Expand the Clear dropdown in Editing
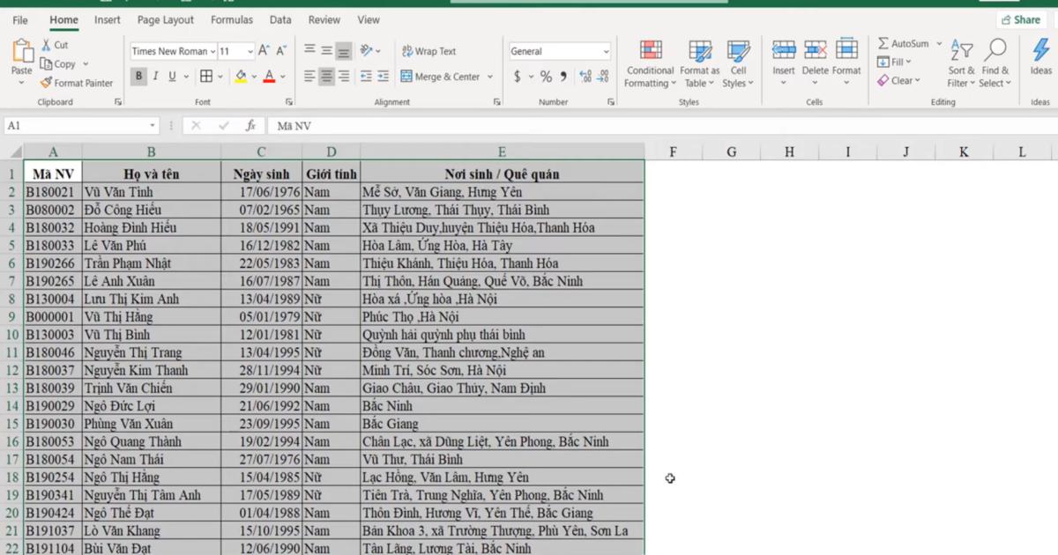This screenshot has height=555, width=1058. tap(917, 80)
